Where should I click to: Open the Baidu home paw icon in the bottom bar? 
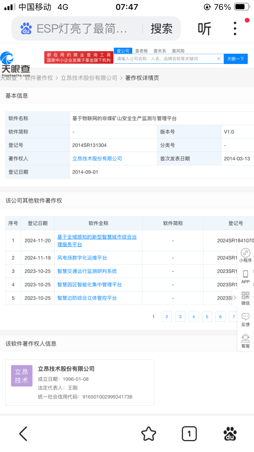(x=230, y=434)
